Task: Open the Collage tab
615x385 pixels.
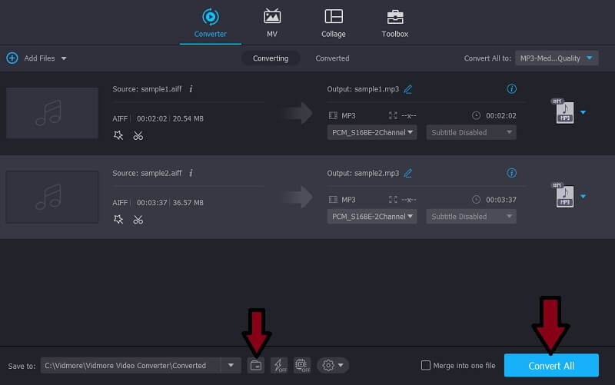Action: click(333, 23)
